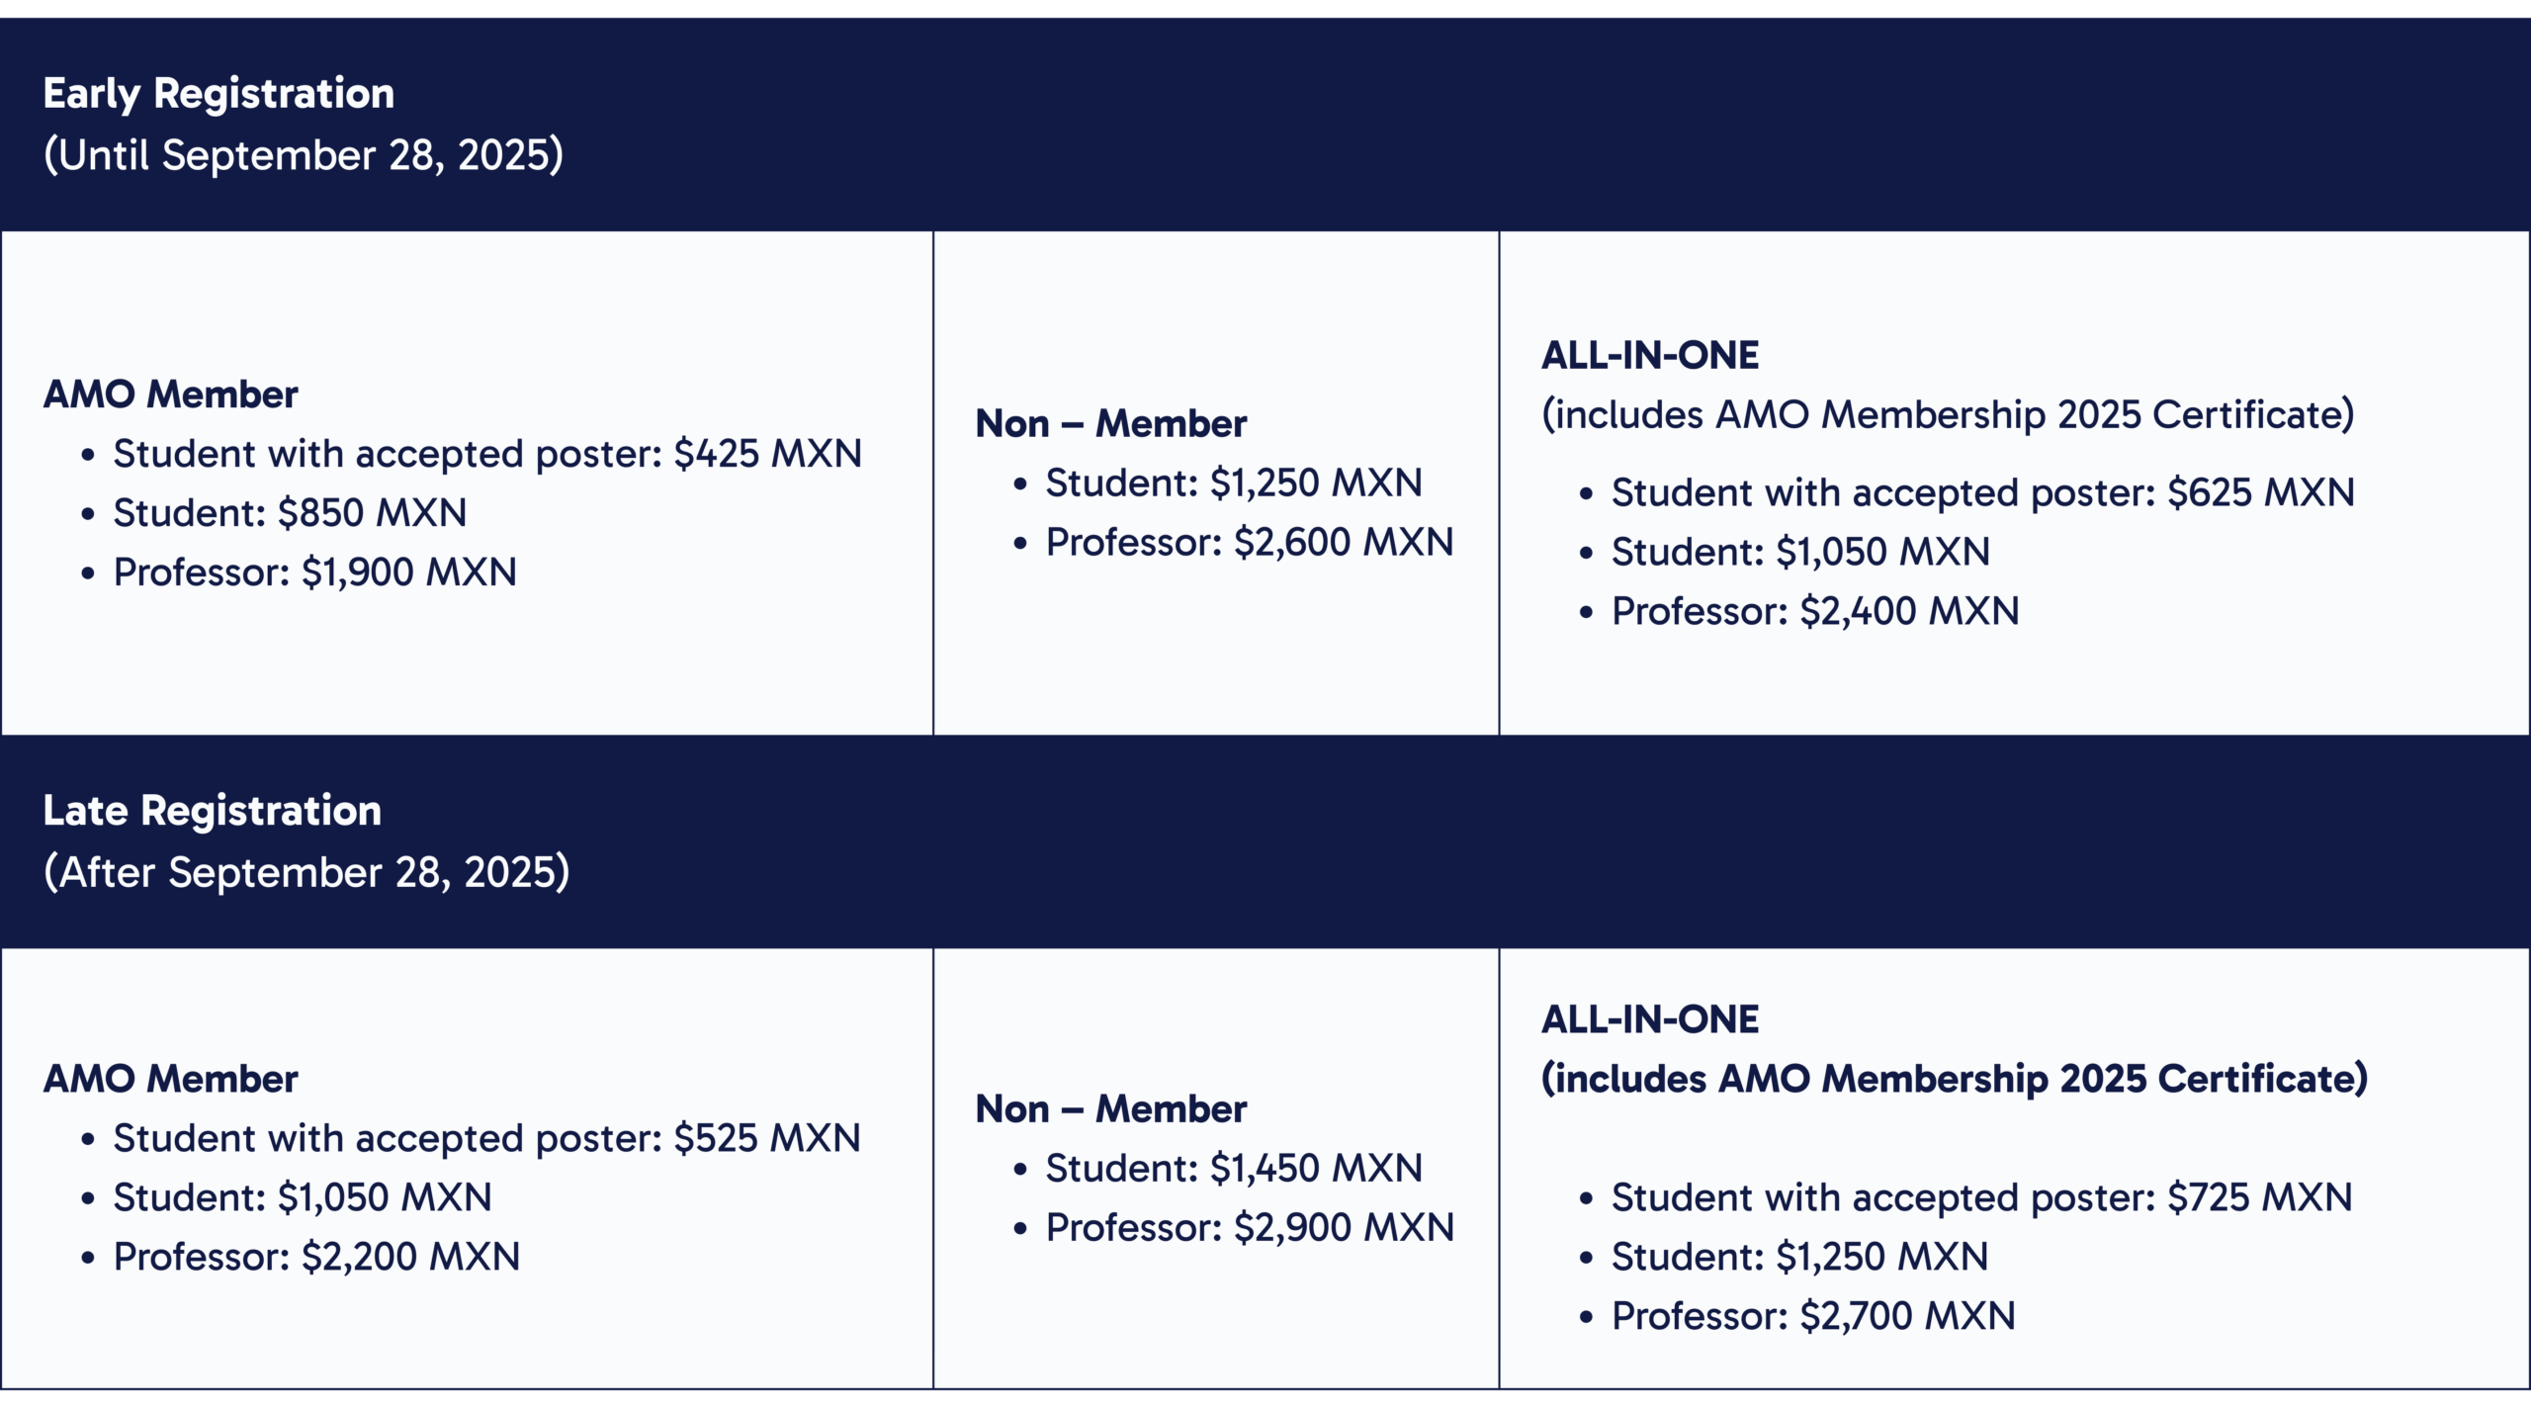
Task: Click the late Non-Member Professor $2,900 line
Action: coord(1249,1228)
